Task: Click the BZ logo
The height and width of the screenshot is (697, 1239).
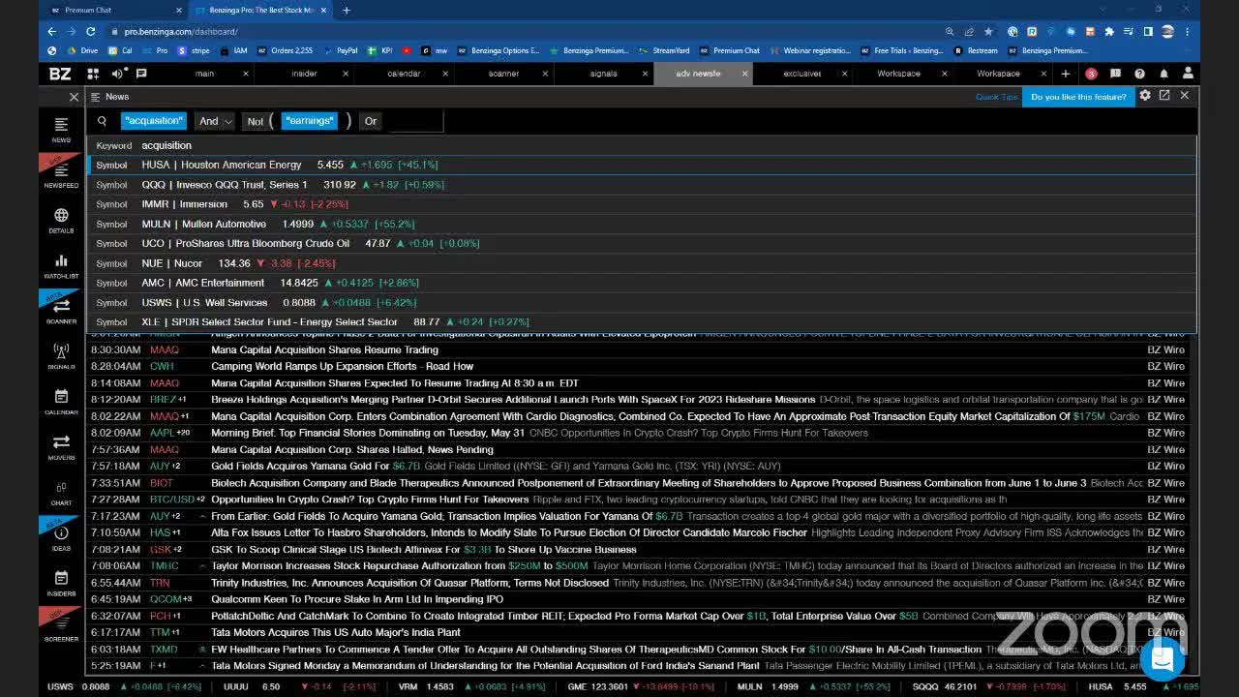Action: pyautogui.click(x=60, y=74)
